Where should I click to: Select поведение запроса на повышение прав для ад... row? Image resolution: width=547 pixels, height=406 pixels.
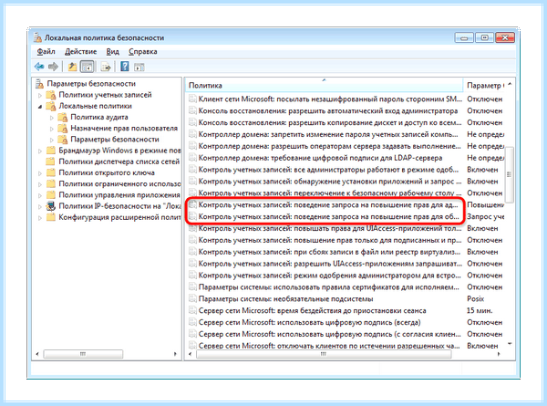point(328,205)
